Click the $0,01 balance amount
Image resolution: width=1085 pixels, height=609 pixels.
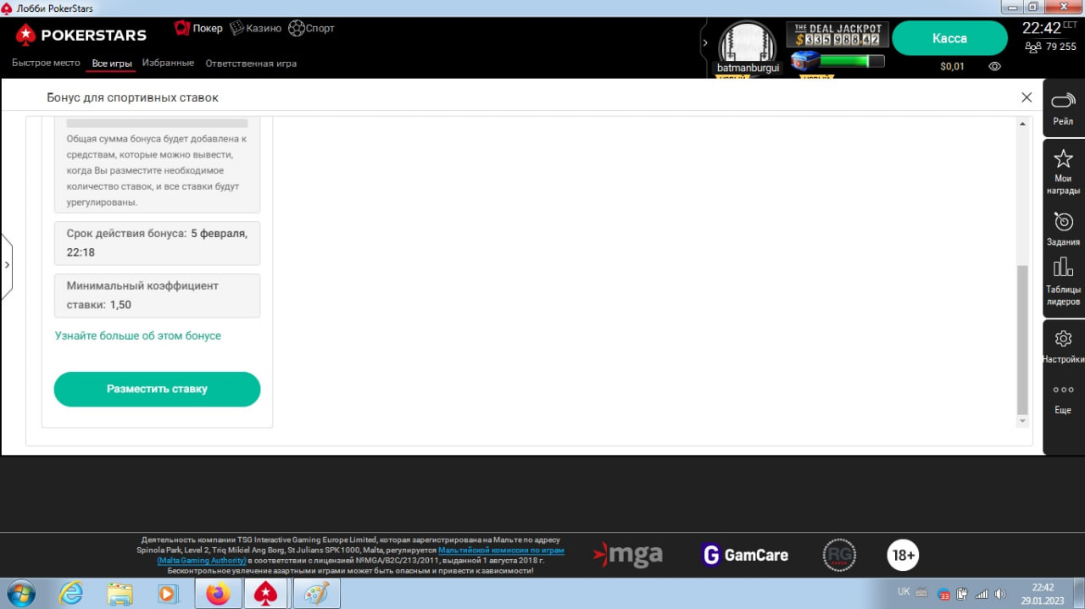[x=952, y=66]
